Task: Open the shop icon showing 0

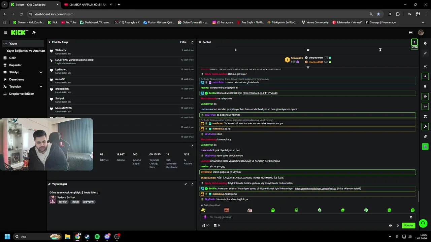Action: [x=217, y=226]
